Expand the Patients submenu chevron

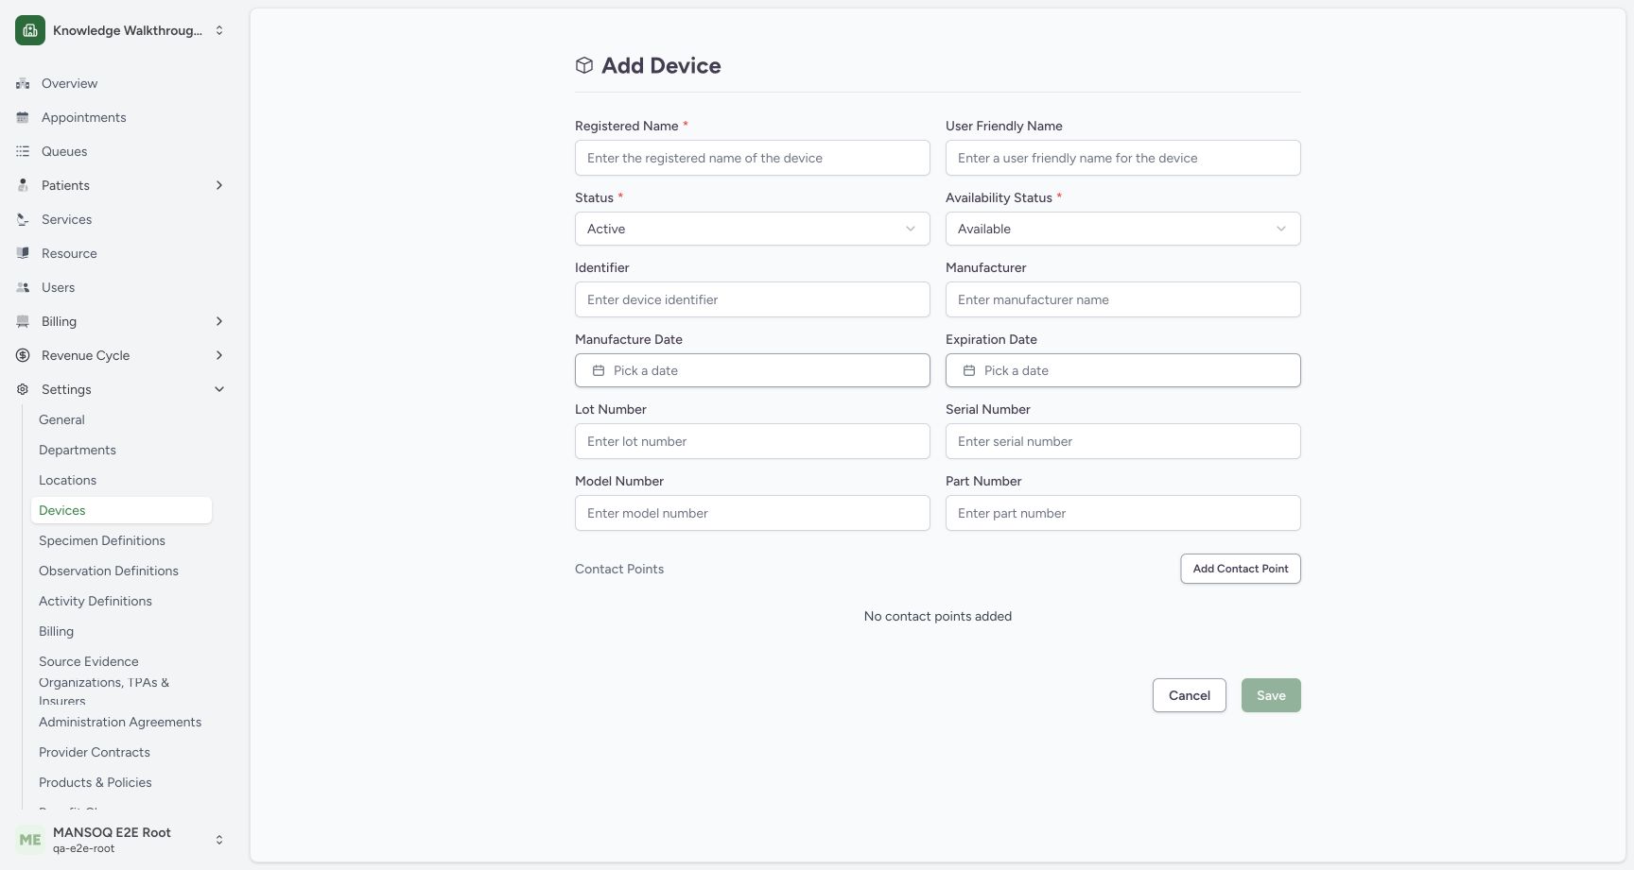tap(219, 185)
